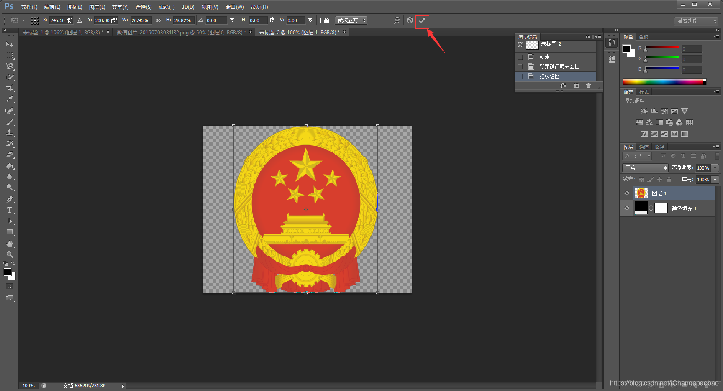Commit the transform with the checkmark
The image size is (723, 391).
422,20
